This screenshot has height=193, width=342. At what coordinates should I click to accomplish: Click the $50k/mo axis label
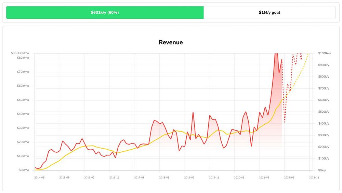coord(23,100)
